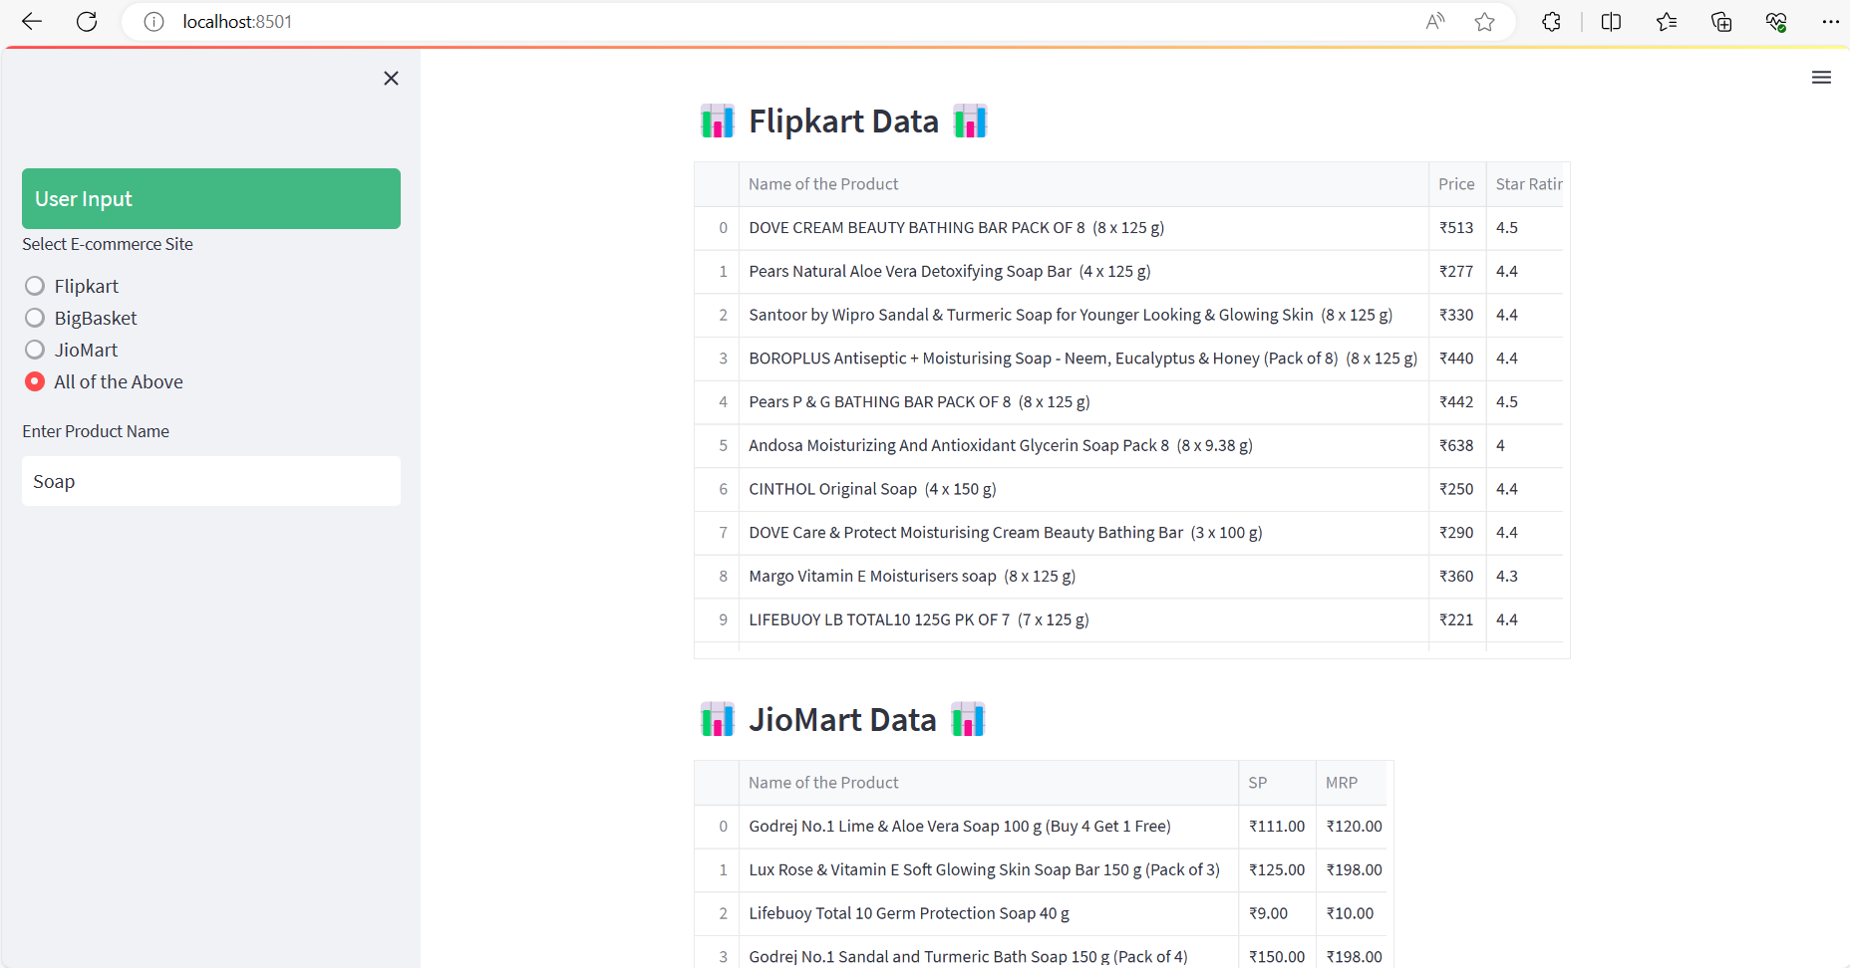Screen dimensions: 1850x968
Task: Click the browser address bar
Action: point(698,21)
